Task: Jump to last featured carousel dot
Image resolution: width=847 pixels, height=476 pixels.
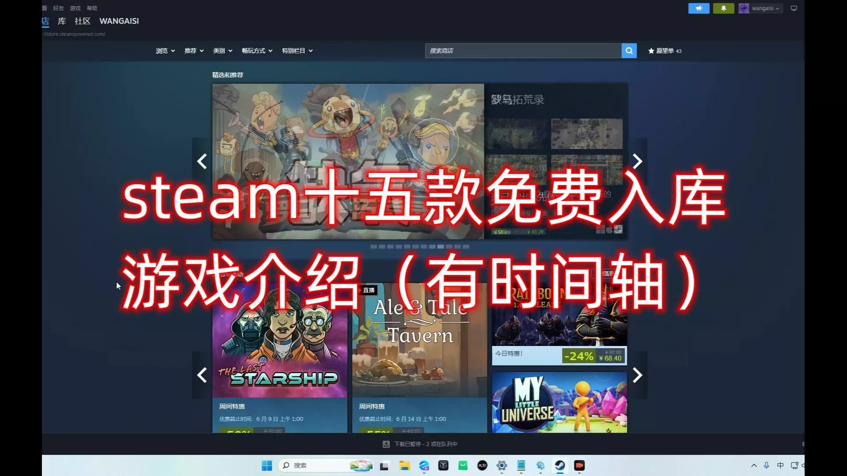Action: coord(466,247)
